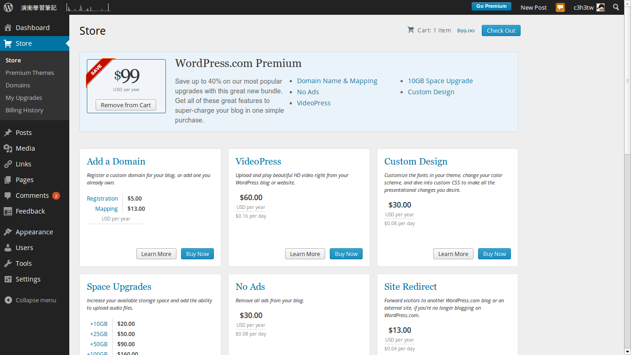Viewport: 631px width, 355px height.
Task: Open the Comments menu label
Action: pyautogui.click(x=32, y=196)
